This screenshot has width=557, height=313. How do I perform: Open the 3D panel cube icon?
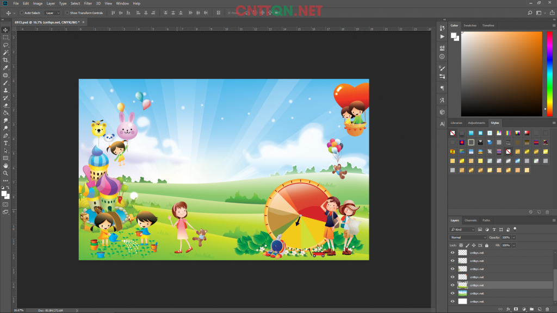point(442,112)
